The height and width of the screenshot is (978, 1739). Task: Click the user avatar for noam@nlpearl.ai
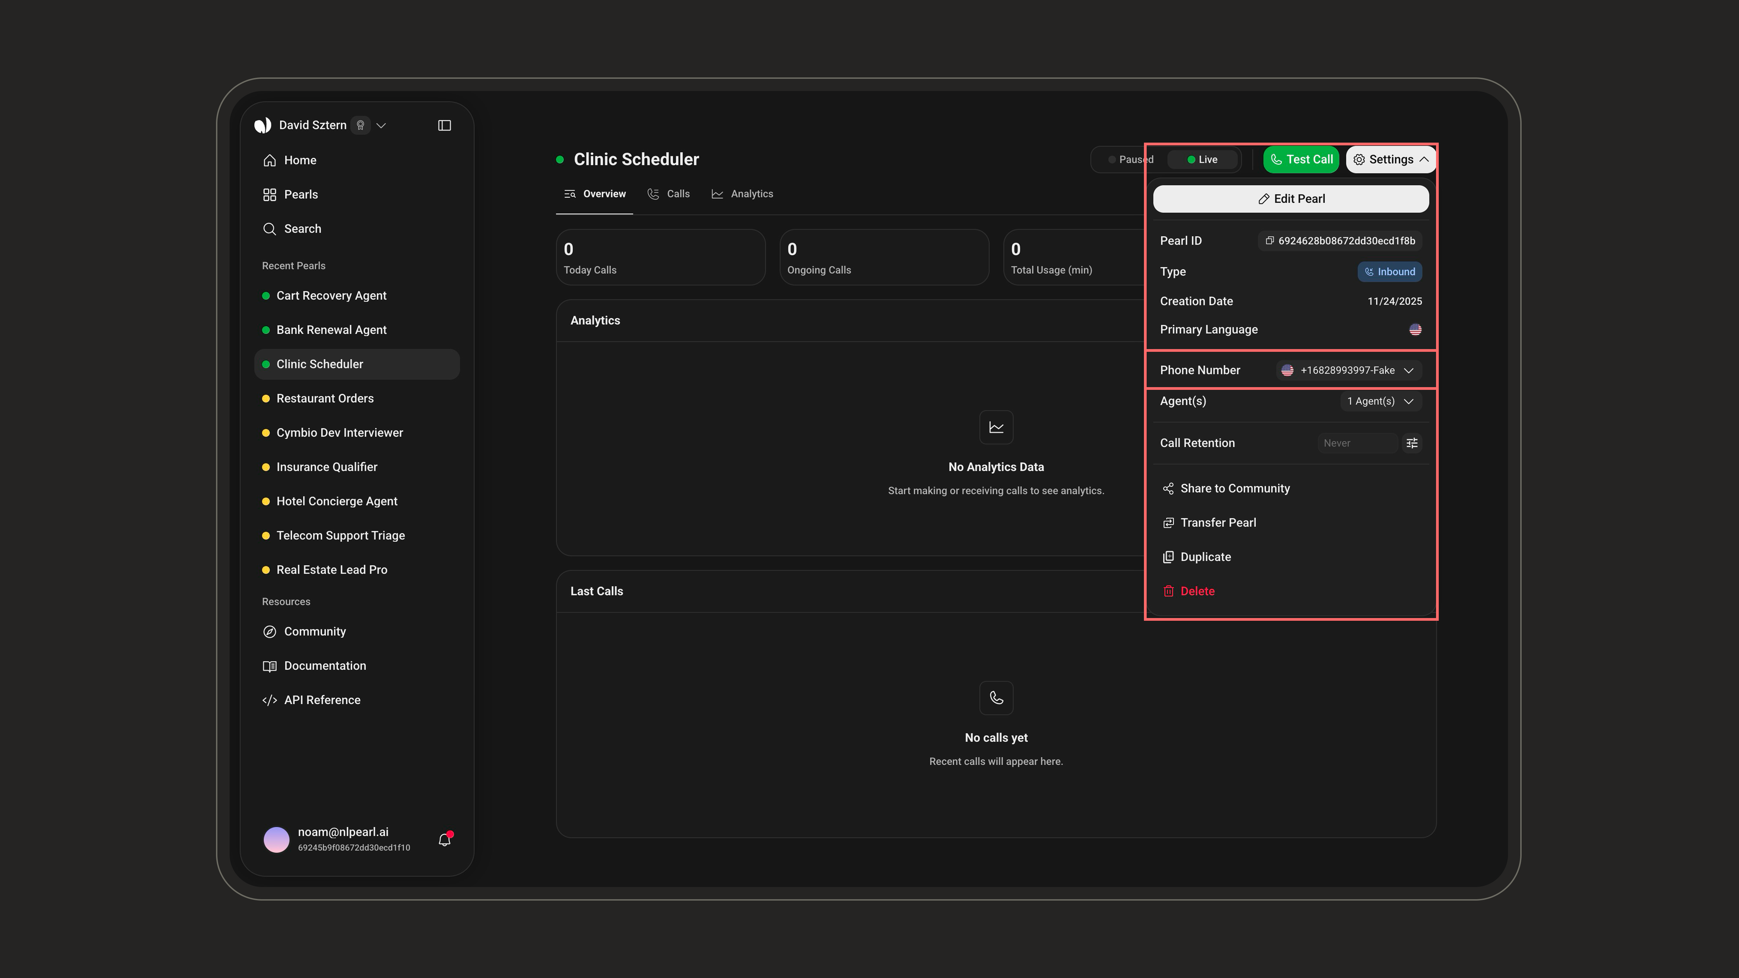coord(276,840)
